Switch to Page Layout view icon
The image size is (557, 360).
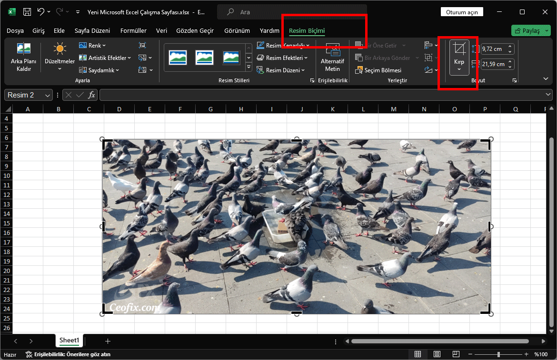437,354
